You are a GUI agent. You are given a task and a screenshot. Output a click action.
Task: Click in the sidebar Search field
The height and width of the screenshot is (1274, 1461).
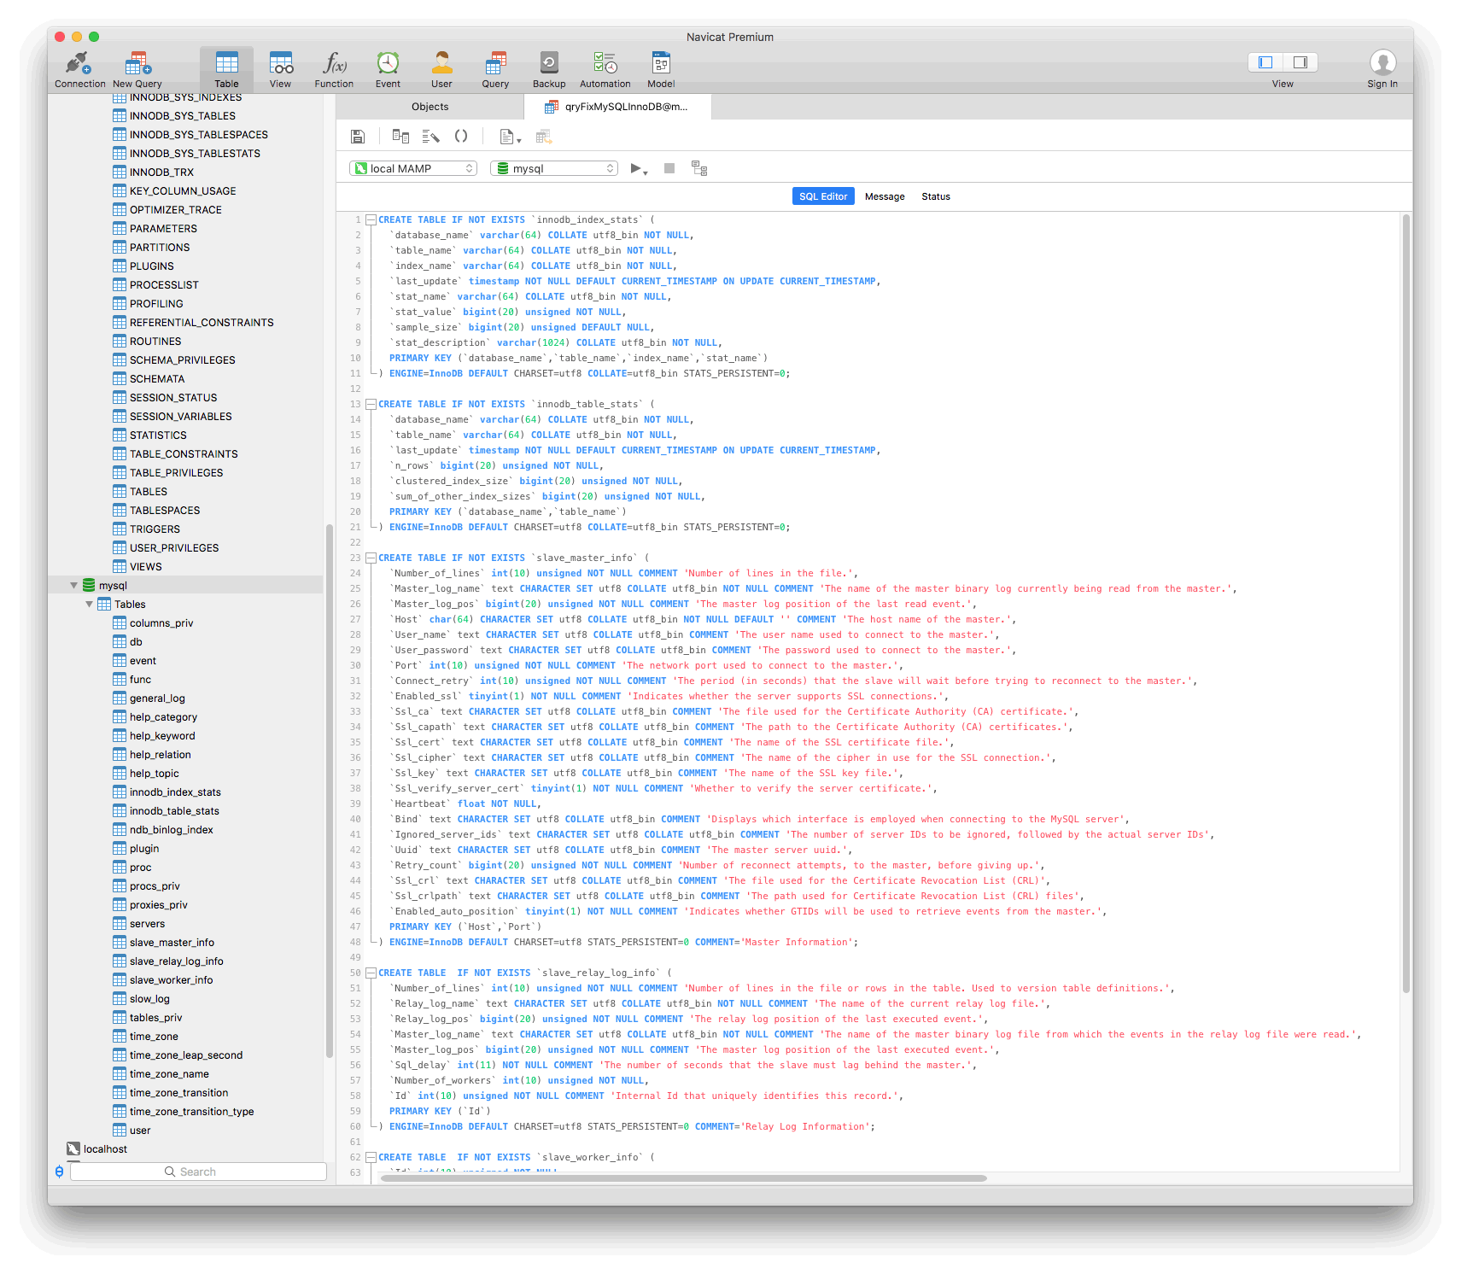pos(198,1172)
